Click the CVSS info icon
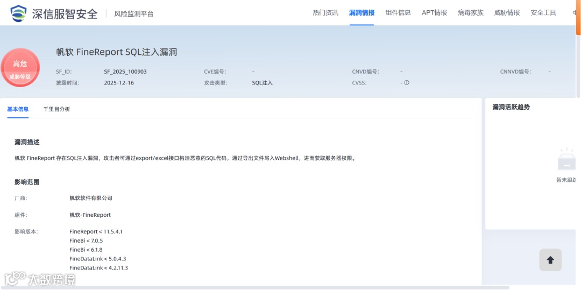Viewport: 581px width, 290px height. 407,83
